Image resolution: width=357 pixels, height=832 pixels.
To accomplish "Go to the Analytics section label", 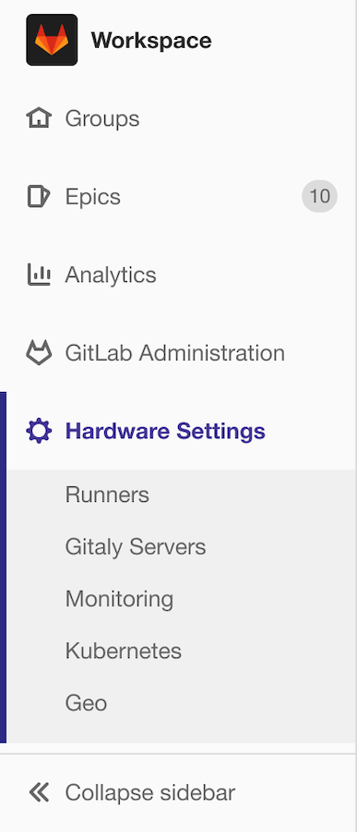I will pos(111,275).
